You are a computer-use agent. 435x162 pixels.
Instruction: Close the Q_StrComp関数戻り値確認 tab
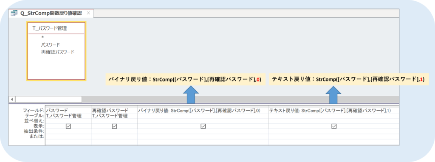click(x=88, y=13)
